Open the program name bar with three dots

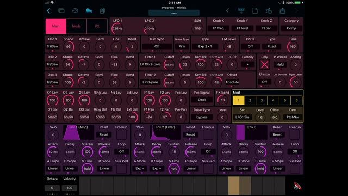tap(174, 13)
